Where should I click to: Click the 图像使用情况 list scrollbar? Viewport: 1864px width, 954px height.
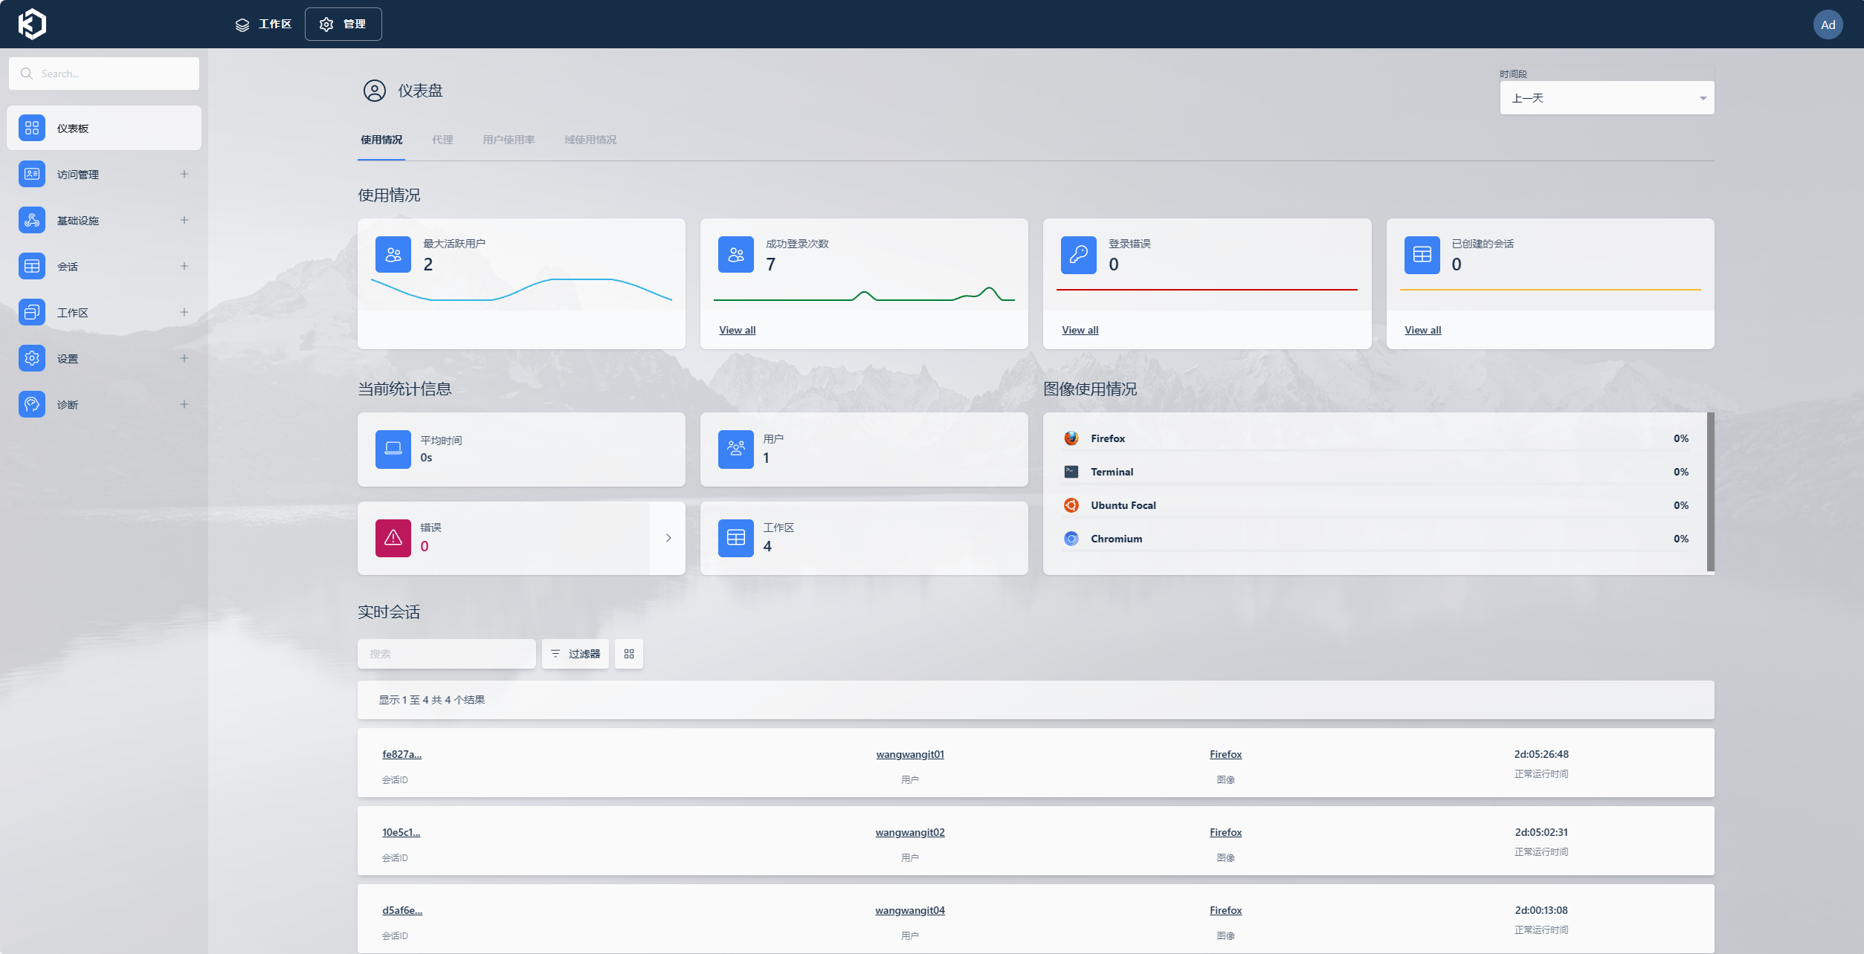(1710, 492)
